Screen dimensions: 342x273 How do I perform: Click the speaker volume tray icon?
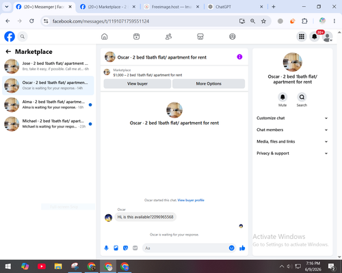coord(289,266)
